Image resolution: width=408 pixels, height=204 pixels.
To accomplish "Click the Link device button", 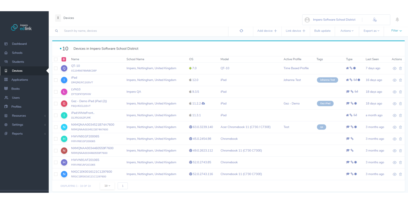I will [x=295, y=31].
